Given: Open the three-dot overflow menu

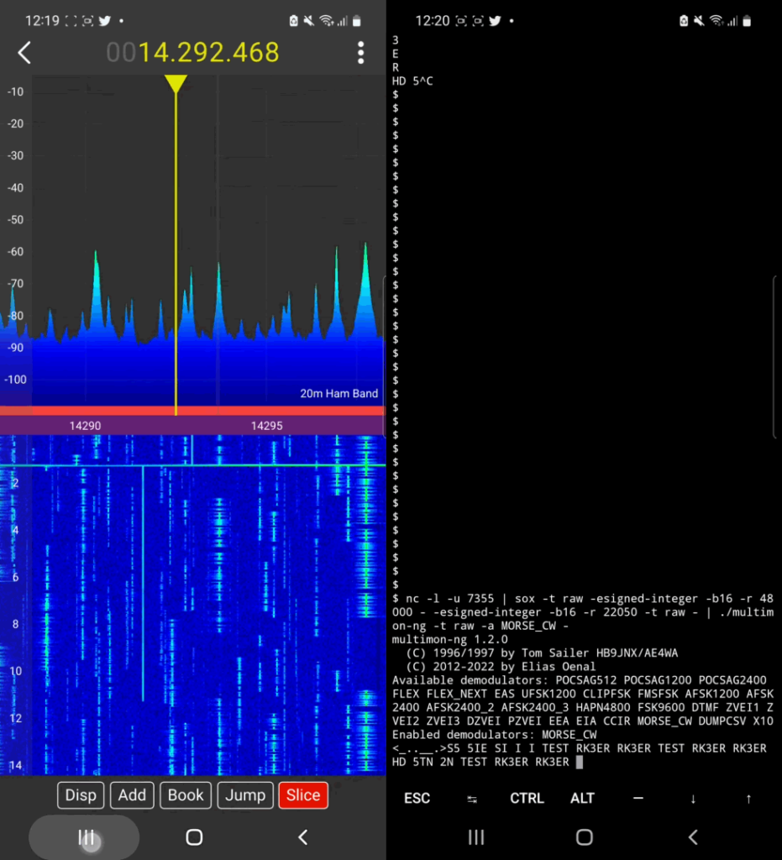Looking at the screenshot, I should [360, 53].
